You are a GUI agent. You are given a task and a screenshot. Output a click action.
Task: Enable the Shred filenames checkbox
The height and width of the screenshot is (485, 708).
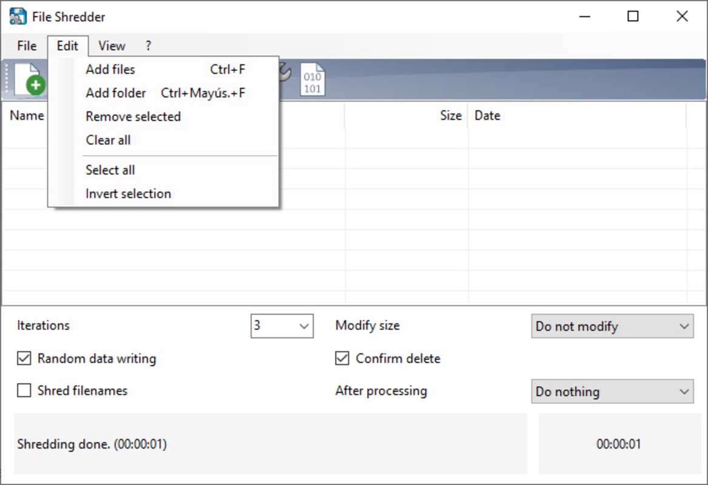click(24, 391)
